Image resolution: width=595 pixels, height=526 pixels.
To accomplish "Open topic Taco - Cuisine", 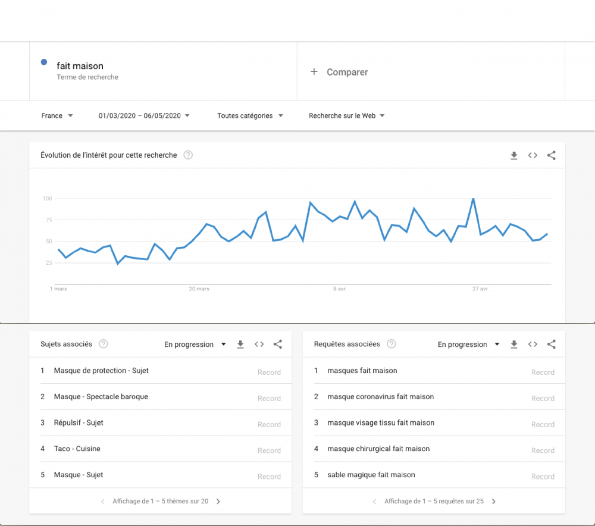I will [x=77, y=449].
